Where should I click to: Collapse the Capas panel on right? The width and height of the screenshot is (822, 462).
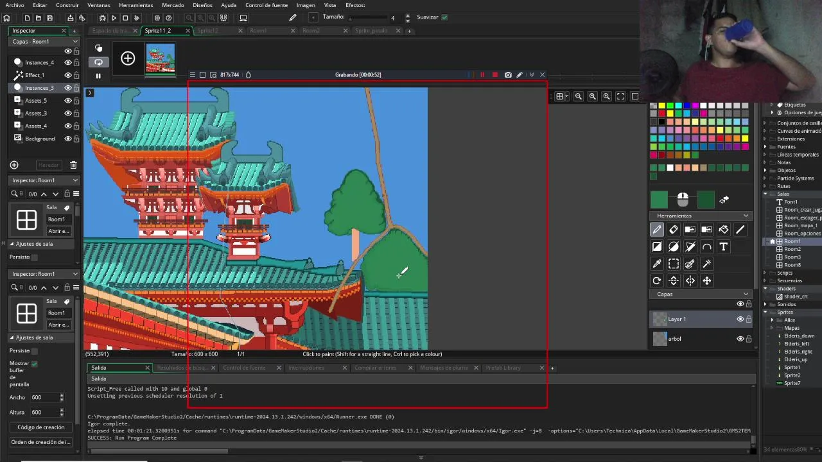(x=746, y=295)
